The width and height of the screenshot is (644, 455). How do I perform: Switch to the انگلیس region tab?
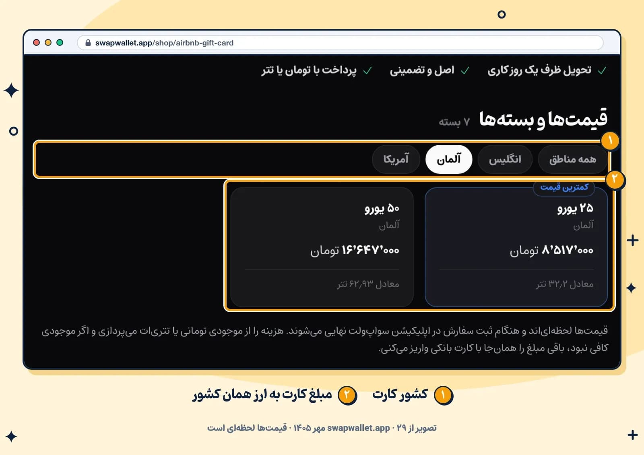[x=505, y=159]
